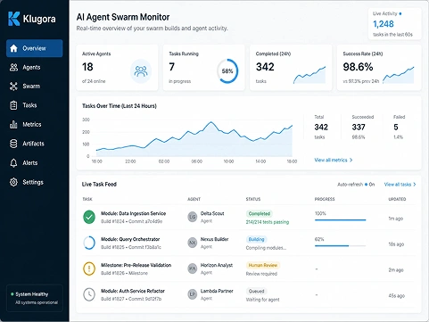
Task: Click the 98.6% success rate value
Action: (358, 67)
